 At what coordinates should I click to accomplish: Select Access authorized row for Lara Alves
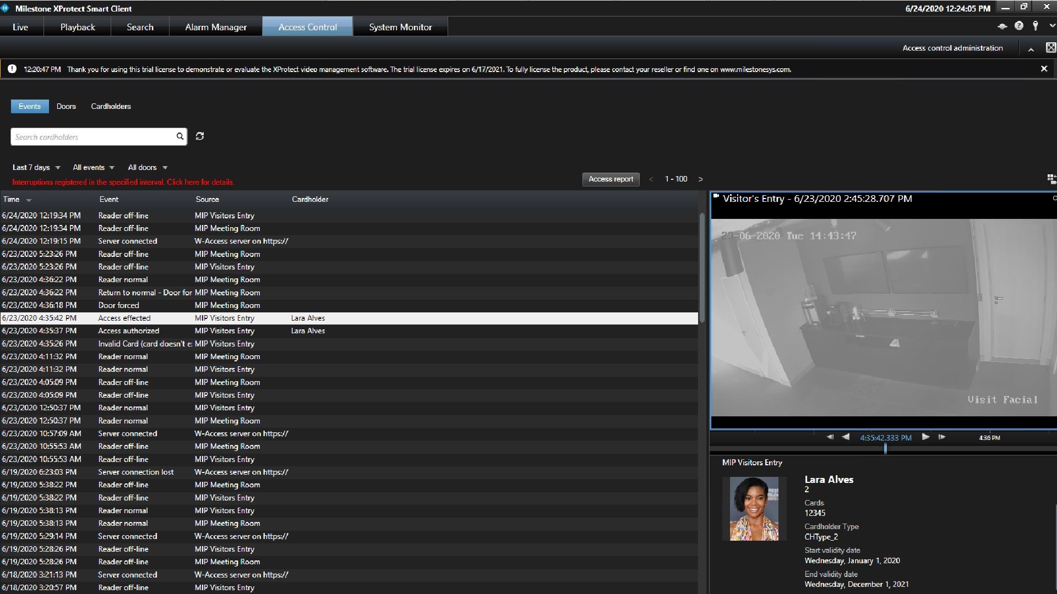(x=349, y=331)
